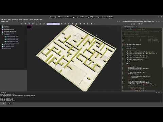This screenshot has height=122, width=163.
Task: Click the magenta camera overlay in 3D view
Action: coord(30,27)
